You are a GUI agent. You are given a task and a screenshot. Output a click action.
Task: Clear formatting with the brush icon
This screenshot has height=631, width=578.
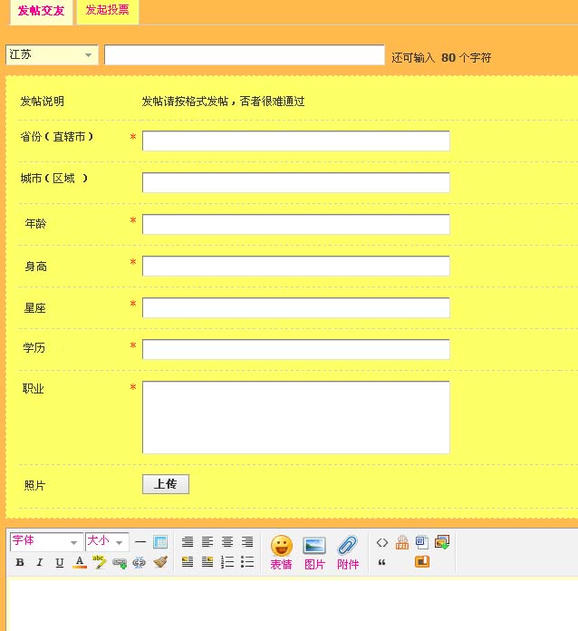(x=160, y=562)
